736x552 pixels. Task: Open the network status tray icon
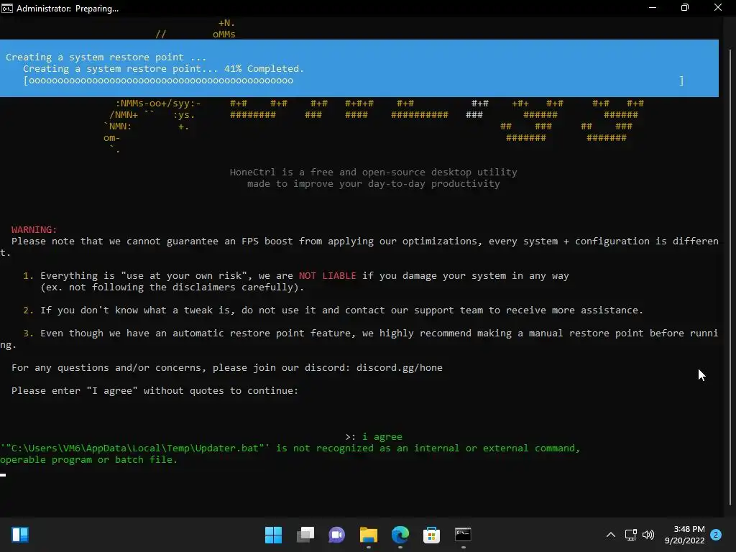point(630,535)
